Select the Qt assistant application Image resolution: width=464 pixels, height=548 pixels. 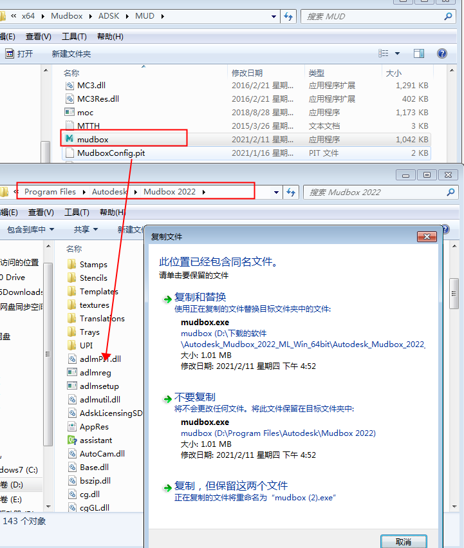click(x=90, y=440)
